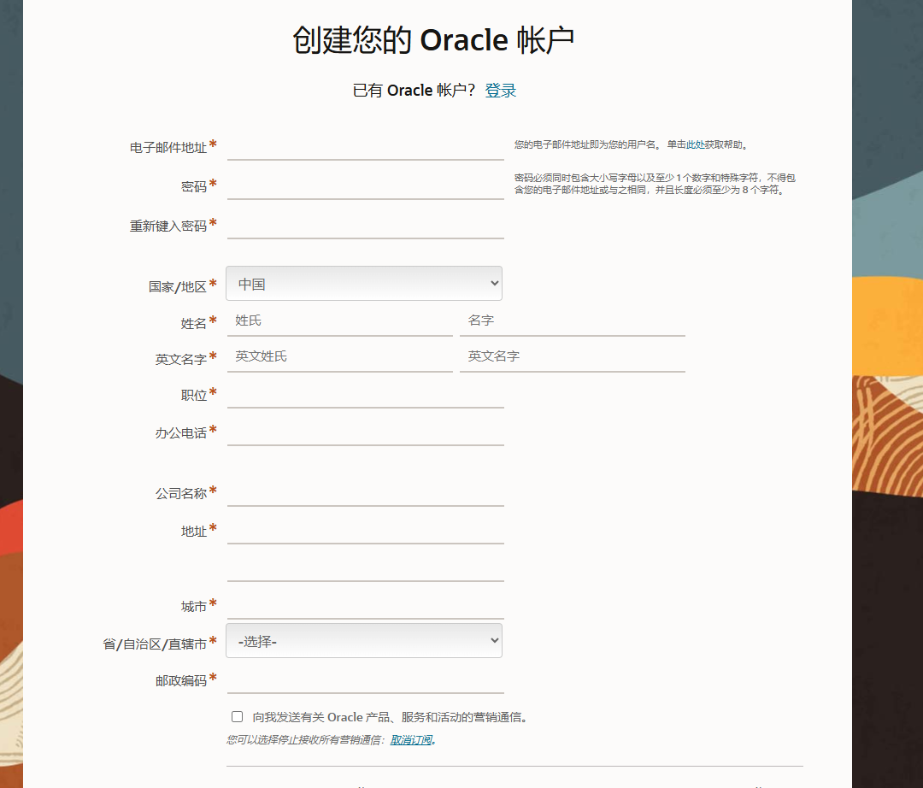Click the 省/自治区/直辖市 label
The width and height of the screenshot is (923, 788).
coord(155,644)
